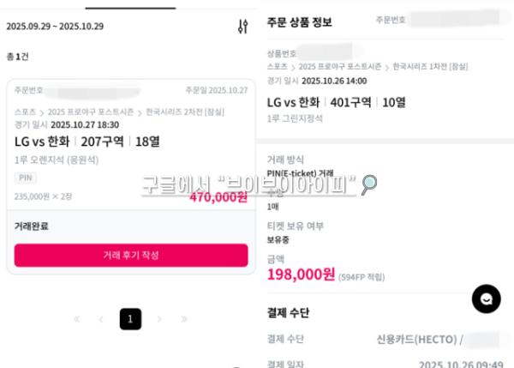Open the floating chat support button
514x368 pixels.
tap(486, 299)
